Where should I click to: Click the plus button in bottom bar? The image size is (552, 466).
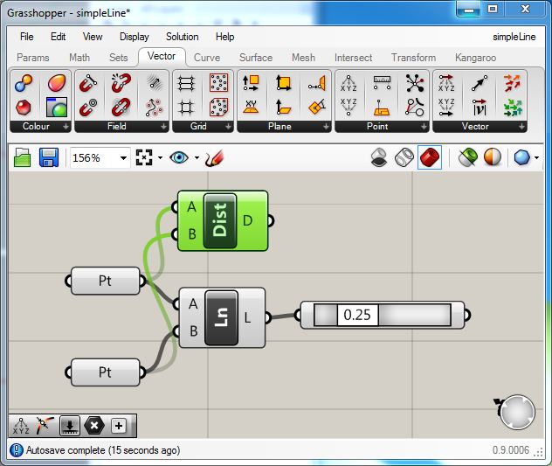[119, 426]
